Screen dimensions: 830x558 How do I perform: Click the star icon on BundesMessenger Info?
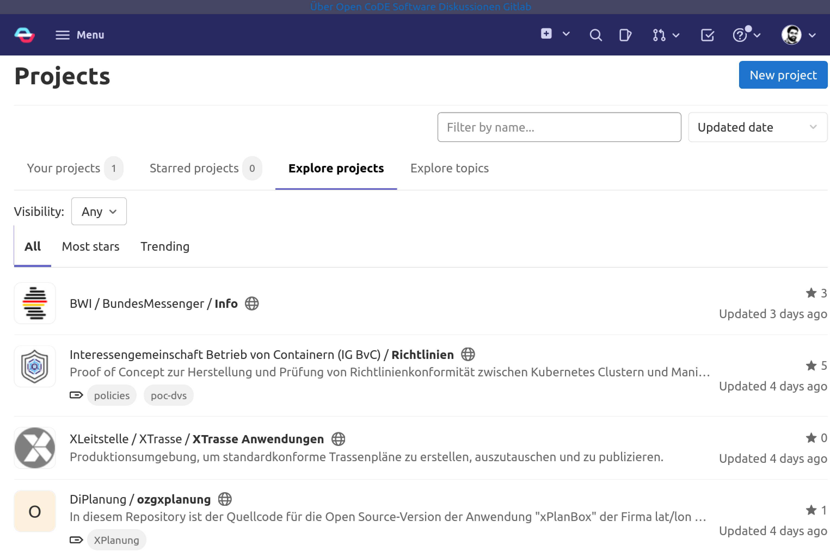pos(811,293)
